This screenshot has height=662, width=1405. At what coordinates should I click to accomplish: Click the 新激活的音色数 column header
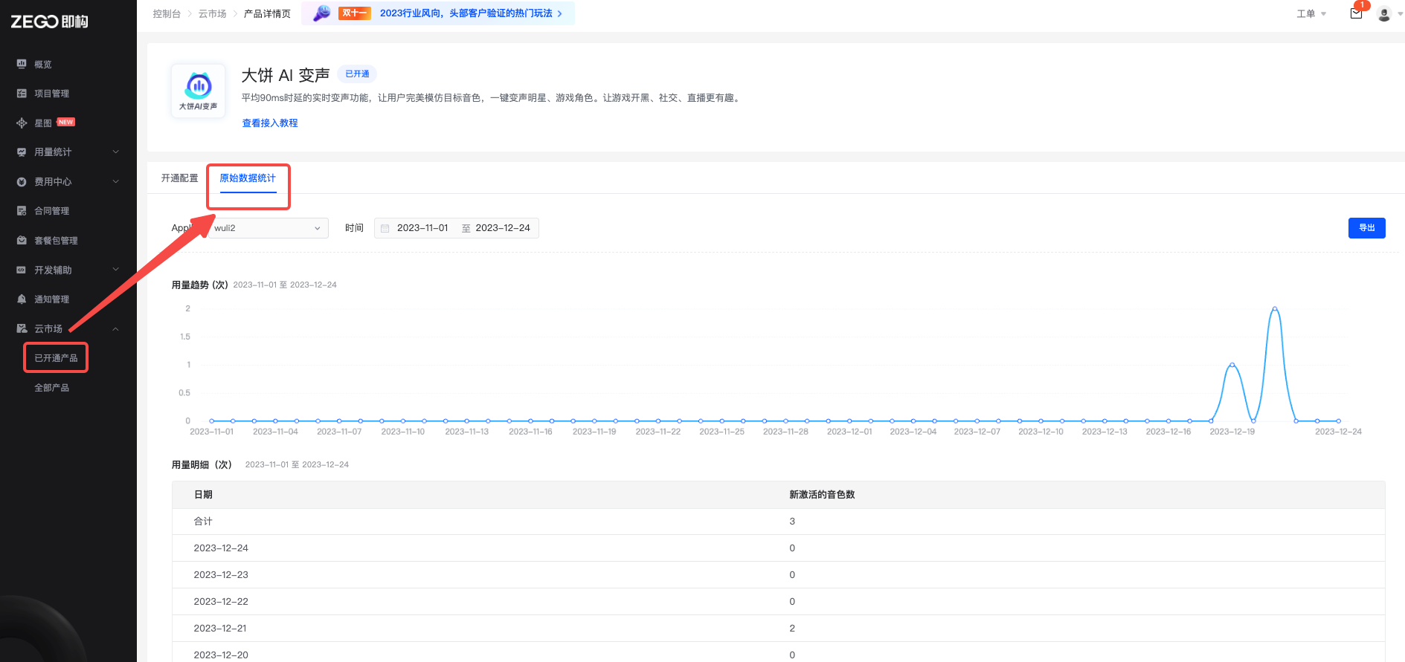(x=822, y=495)
